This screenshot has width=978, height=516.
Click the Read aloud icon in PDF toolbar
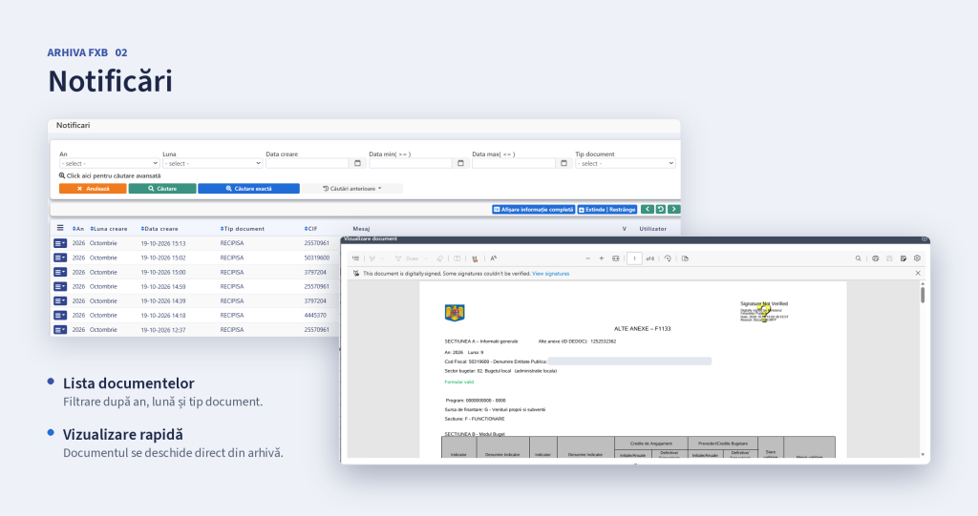(494, 258)
